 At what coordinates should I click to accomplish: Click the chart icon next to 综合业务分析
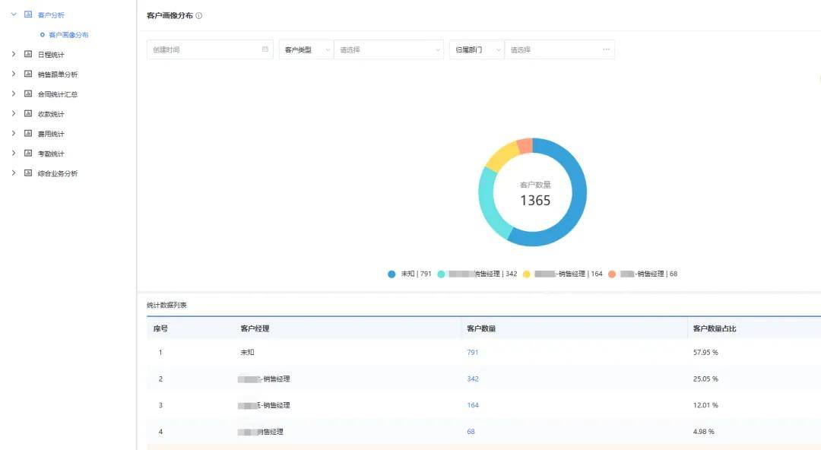(28, 173)
